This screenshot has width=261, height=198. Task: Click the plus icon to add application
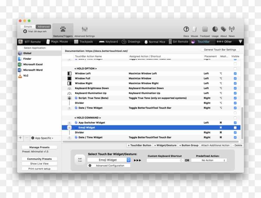(x=21, y=138)
